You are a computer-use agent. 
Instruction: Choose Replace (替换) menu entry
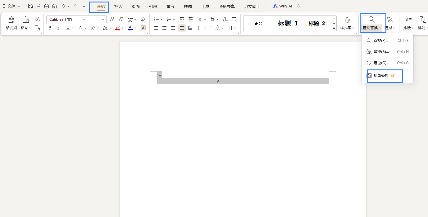click(x=387, y=52)
